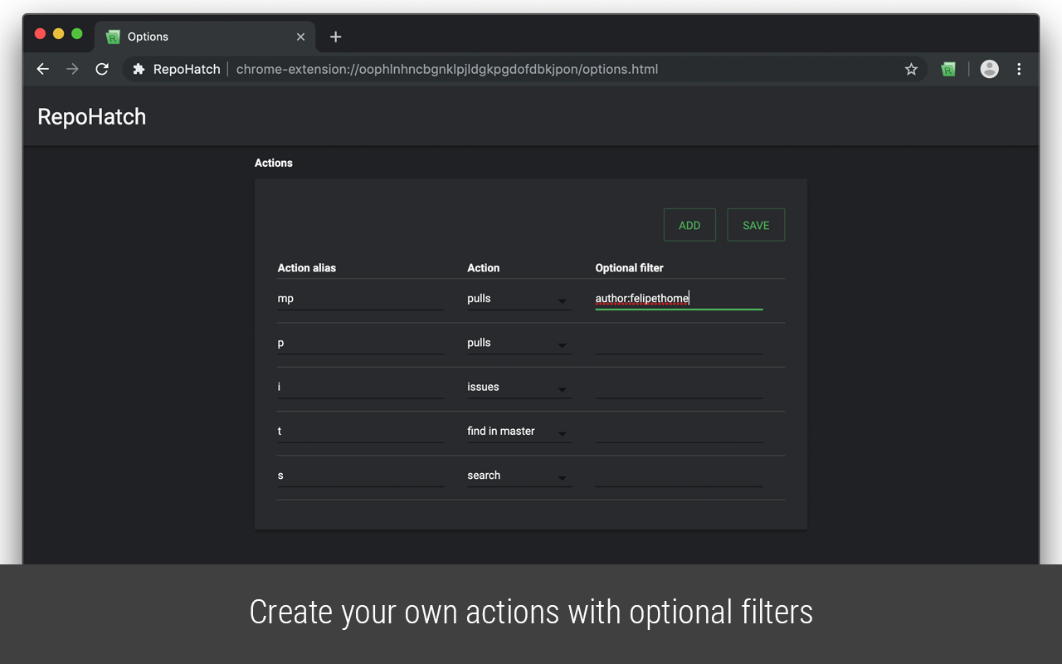
Task: Click the SAVE button
Action: point(756,225)
